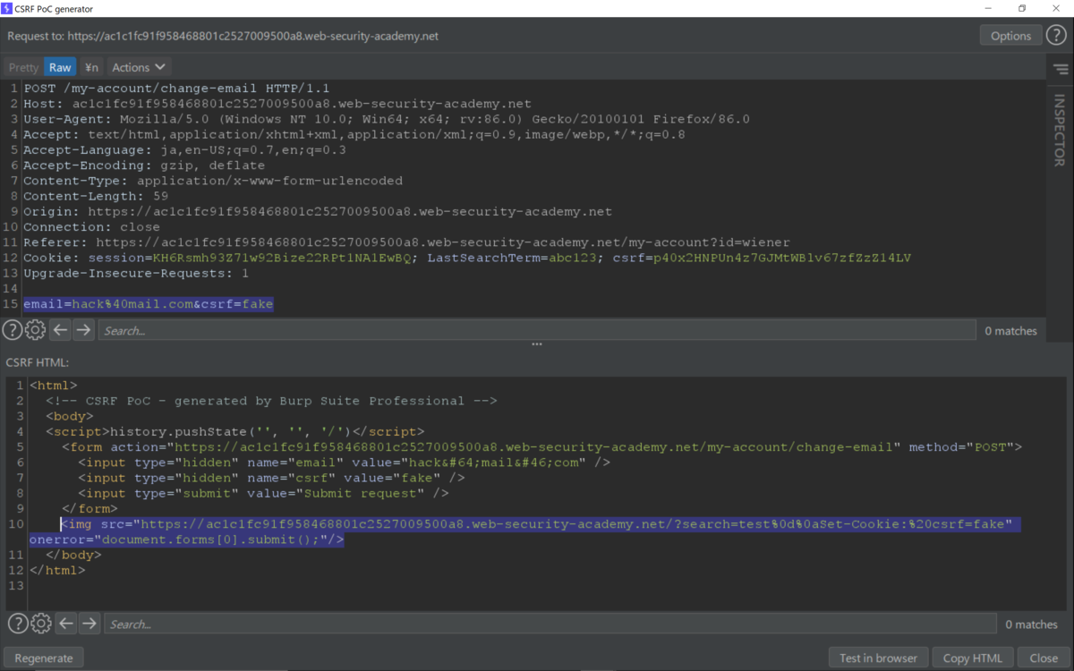This screenshot has height=671, width=1074.
Task: Click the Copy HTML button
Action: pyautogui.click(x=973, y=658)
